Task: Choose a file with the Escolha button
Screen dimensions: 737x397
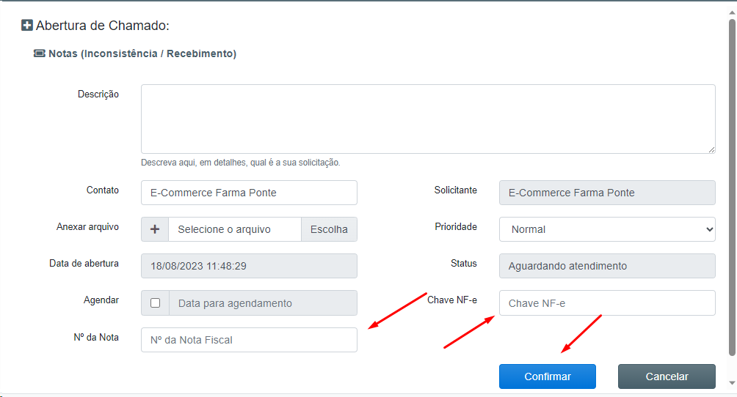Action: point(329,229)
